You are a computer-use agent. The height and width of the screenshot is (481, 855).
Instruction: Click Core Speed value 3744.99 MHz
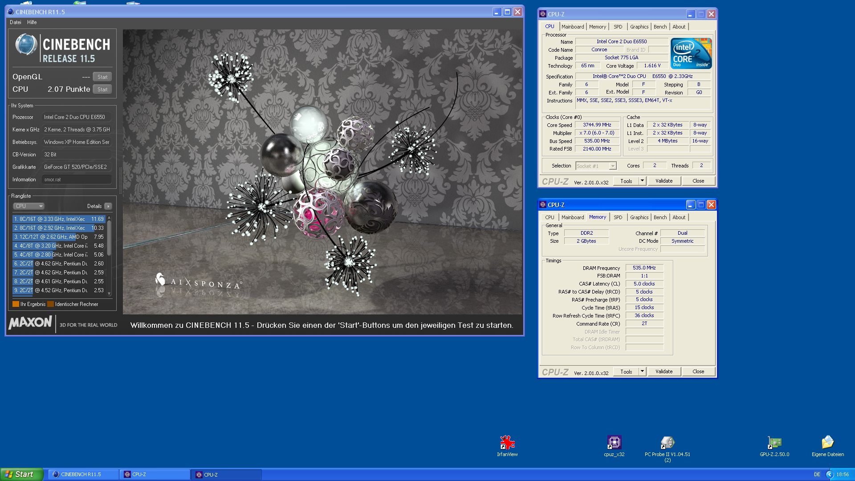pyautogui.click(x=597, y=125)
